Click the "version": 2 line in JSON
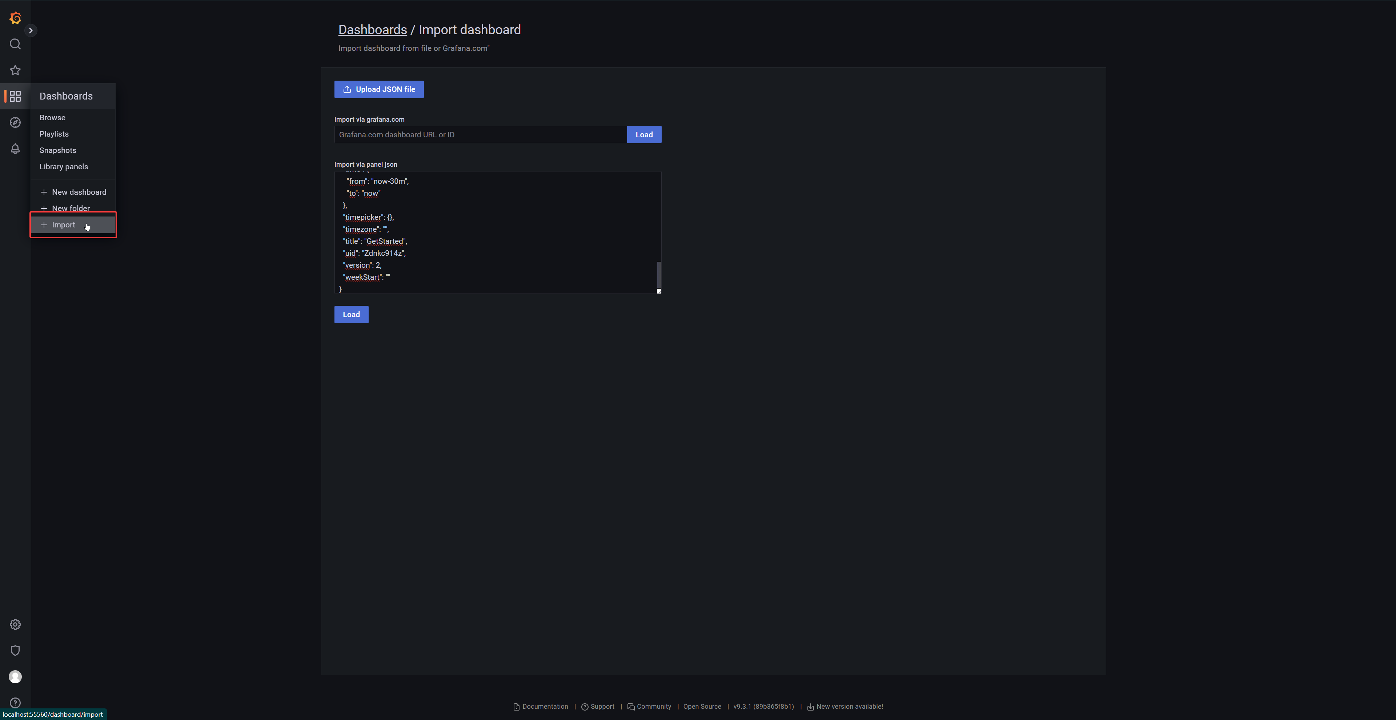This screenshot has width=1396, height=720. pos(362,265)
